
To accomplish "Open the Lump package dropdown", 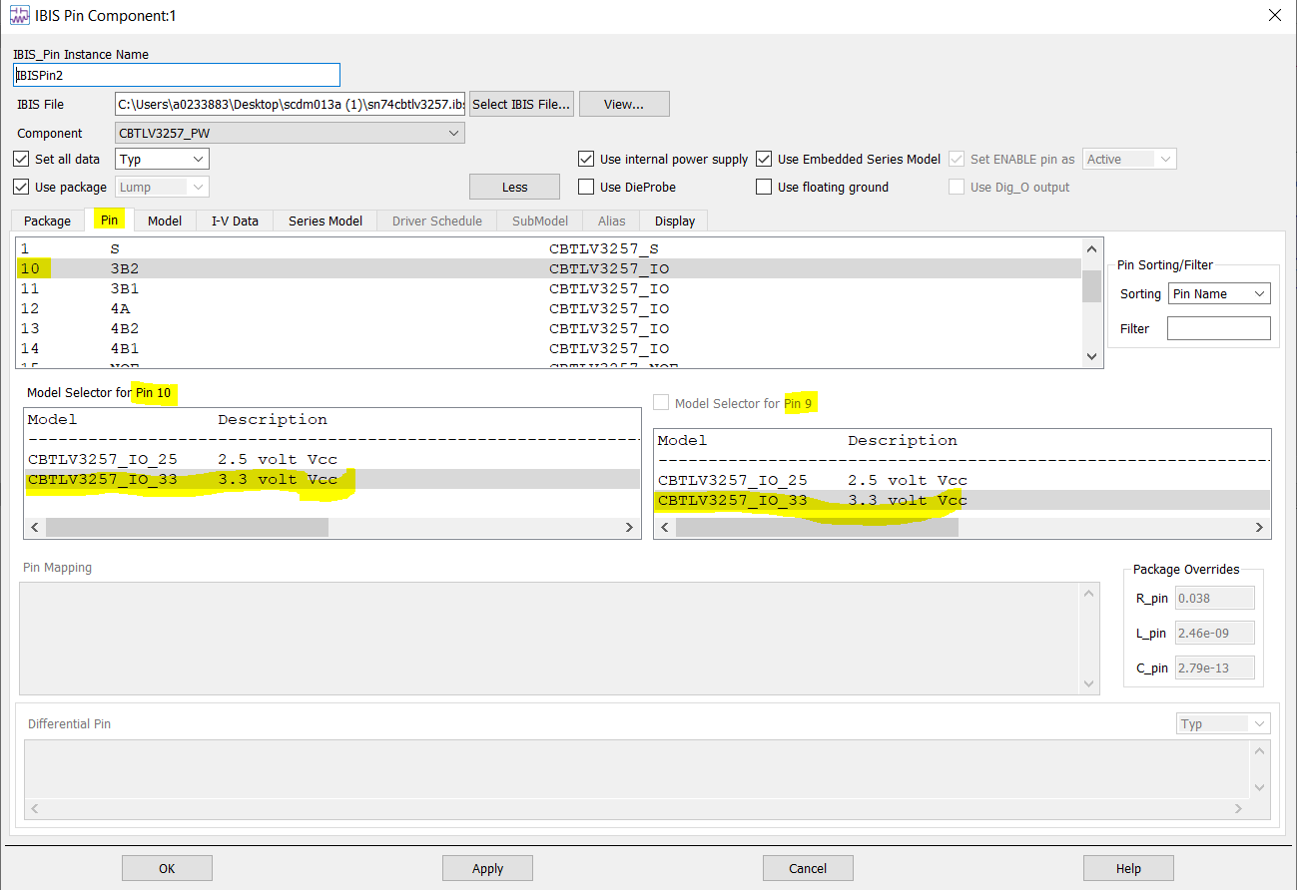I will tap(163, 187).
